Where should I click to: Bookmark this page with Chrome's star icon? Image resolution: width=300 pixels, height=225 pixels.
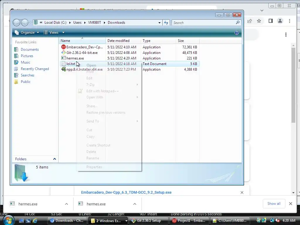(259, 21)
